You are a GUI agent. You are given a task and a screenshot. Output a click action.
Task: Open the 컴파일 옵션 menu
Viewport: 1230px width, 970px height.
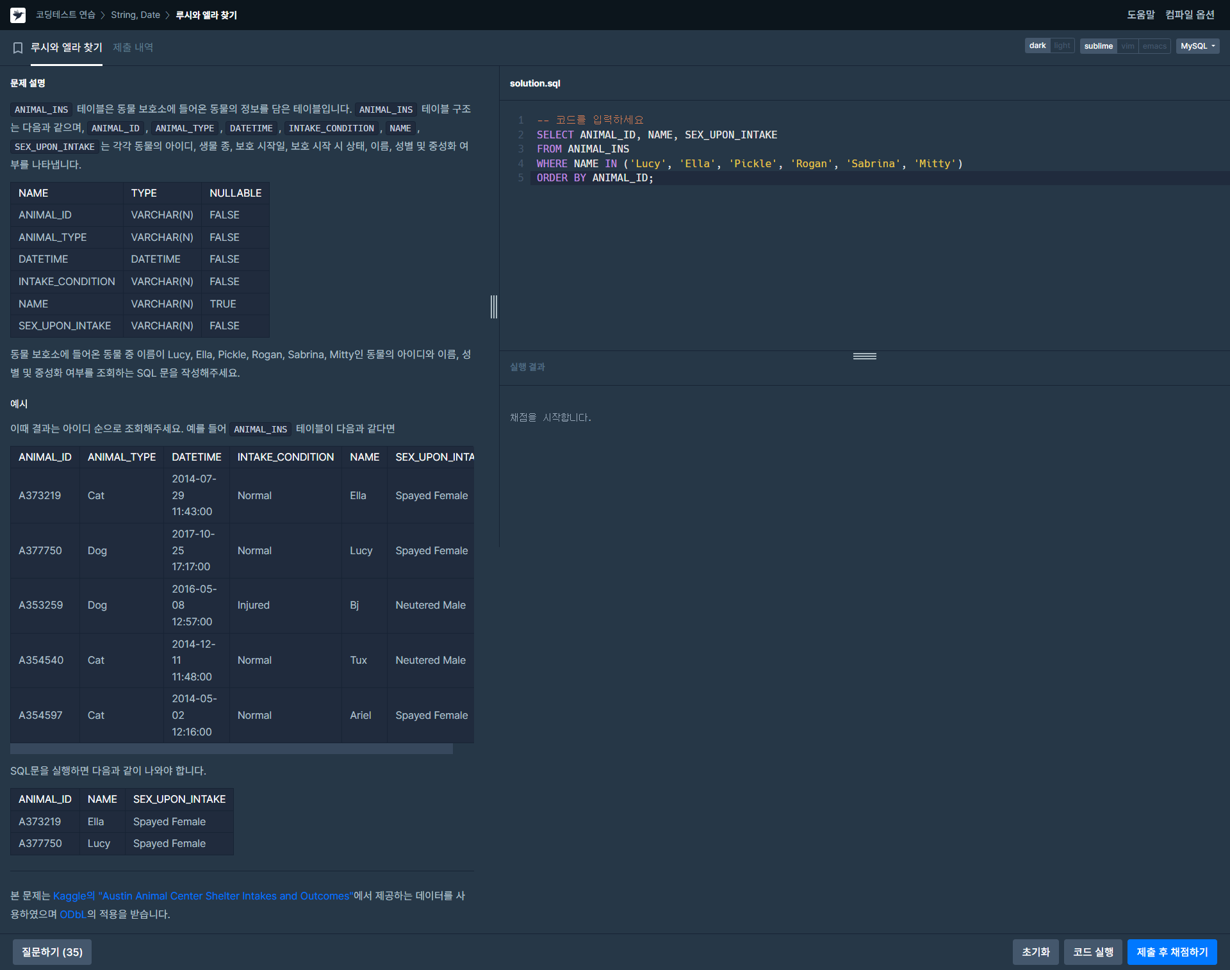1190,15
